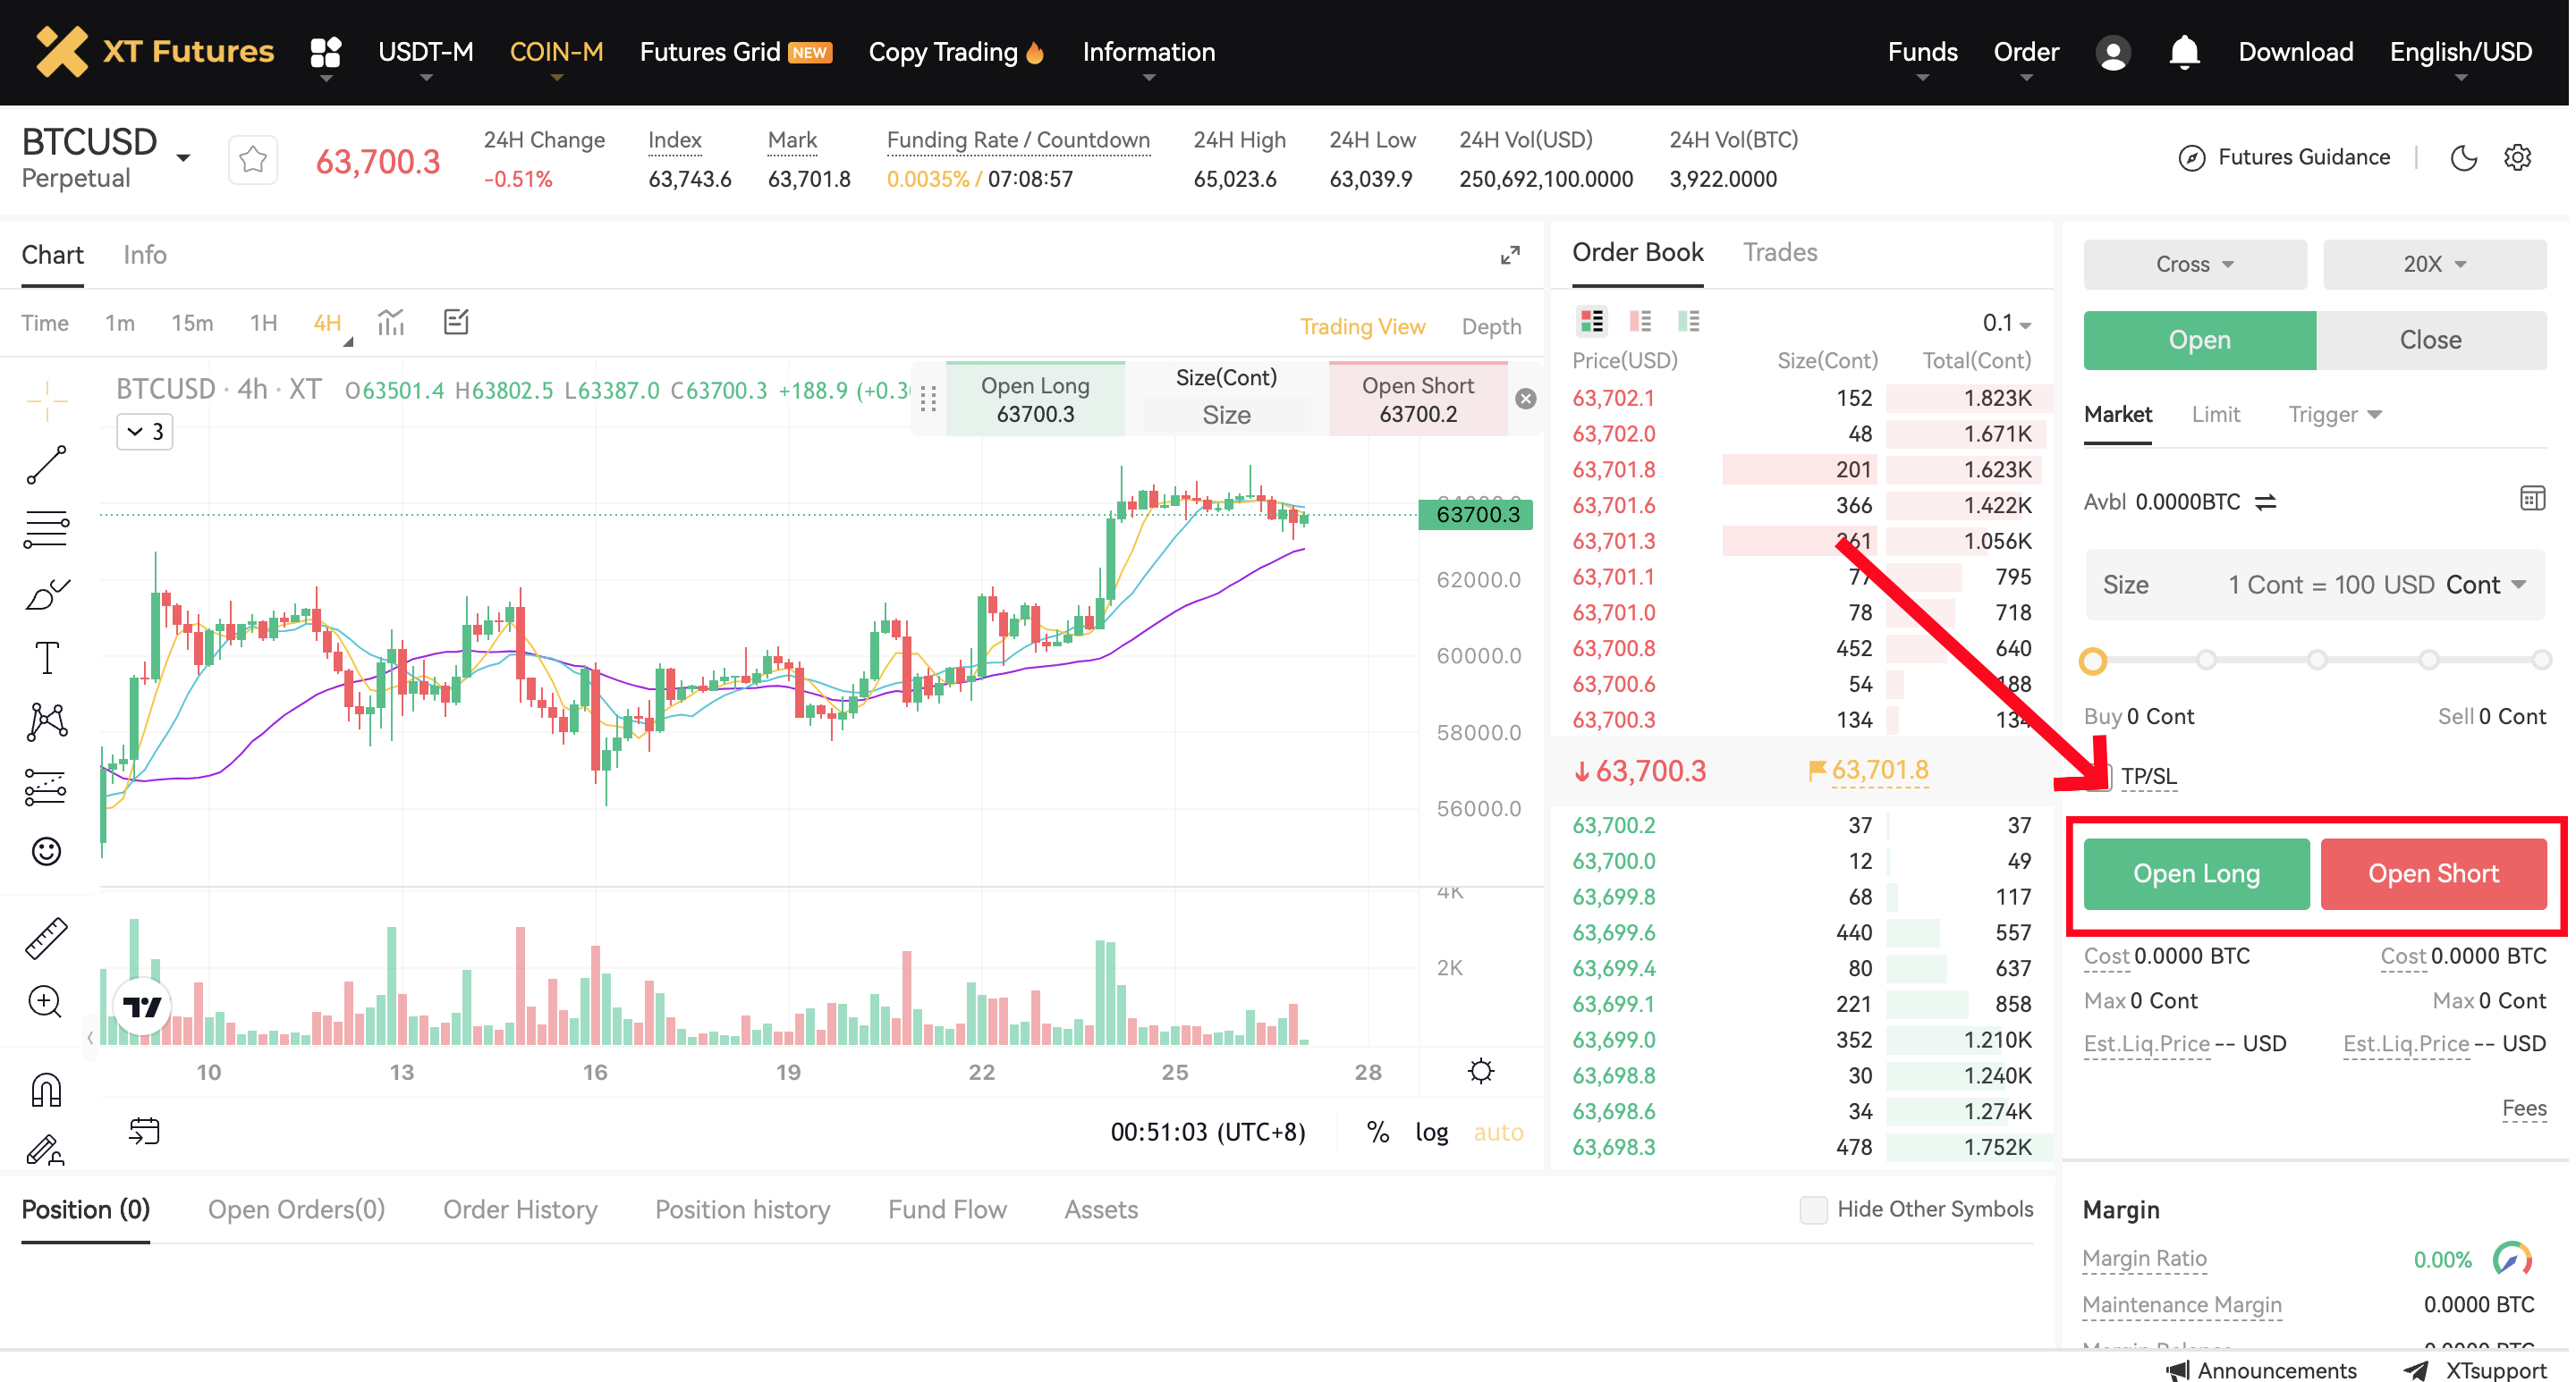Viewport: 2576px width, 1382px height.
Task: Select the trend line drawing tool
Action: pyautogui.click(x=46, y=466)
